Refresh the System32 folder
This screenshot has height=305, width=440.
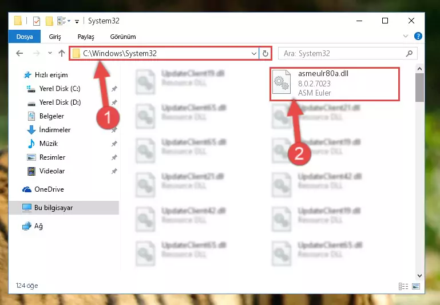point(265,53)
